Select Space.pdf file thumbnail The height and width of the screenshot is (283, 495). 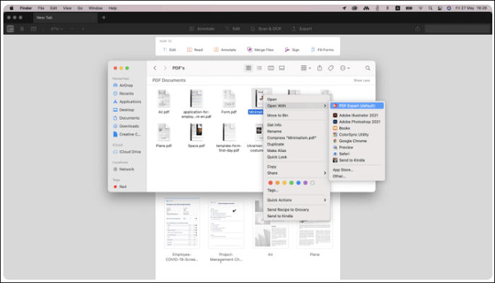point(197,132)
